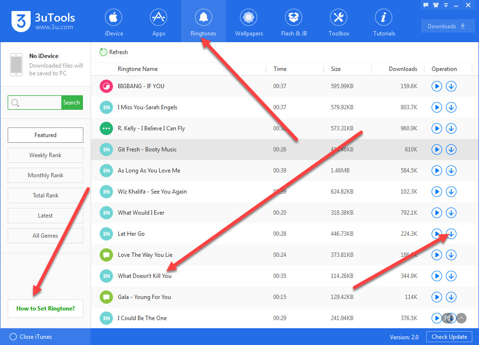Open the Tutorials section
Screen dimensions: 479x345
[384, 23]
